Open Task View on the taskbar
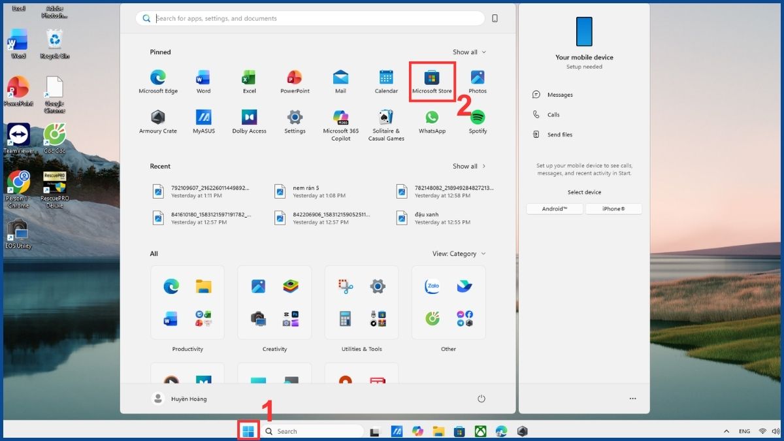 coord(375,431)
